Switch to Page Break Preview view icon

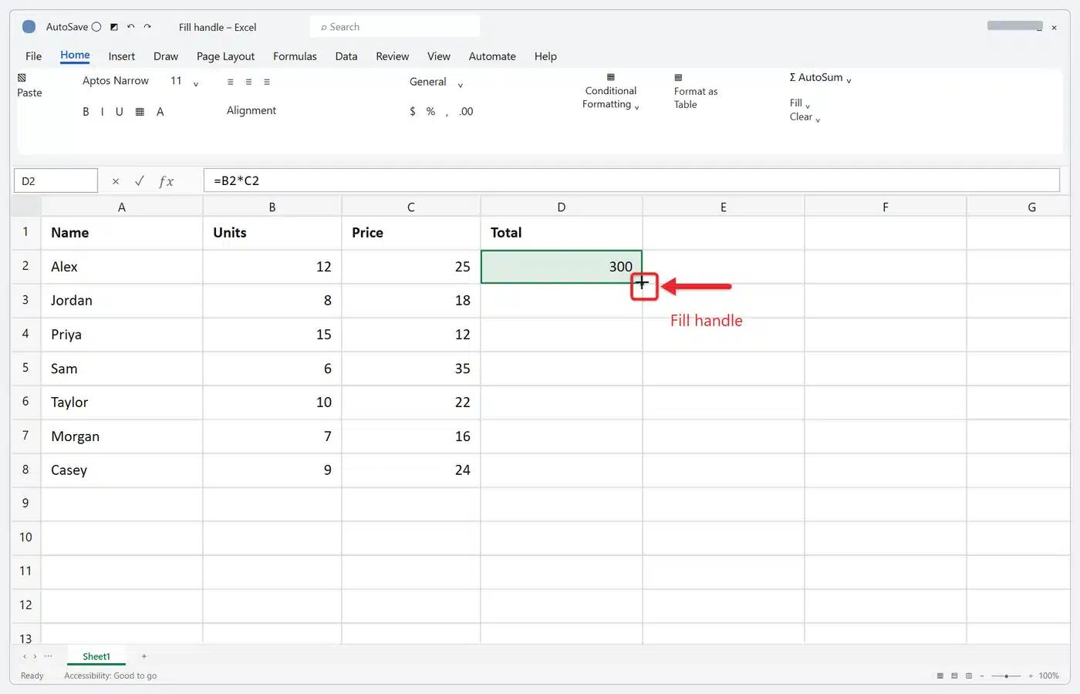(x=969, y=675)
